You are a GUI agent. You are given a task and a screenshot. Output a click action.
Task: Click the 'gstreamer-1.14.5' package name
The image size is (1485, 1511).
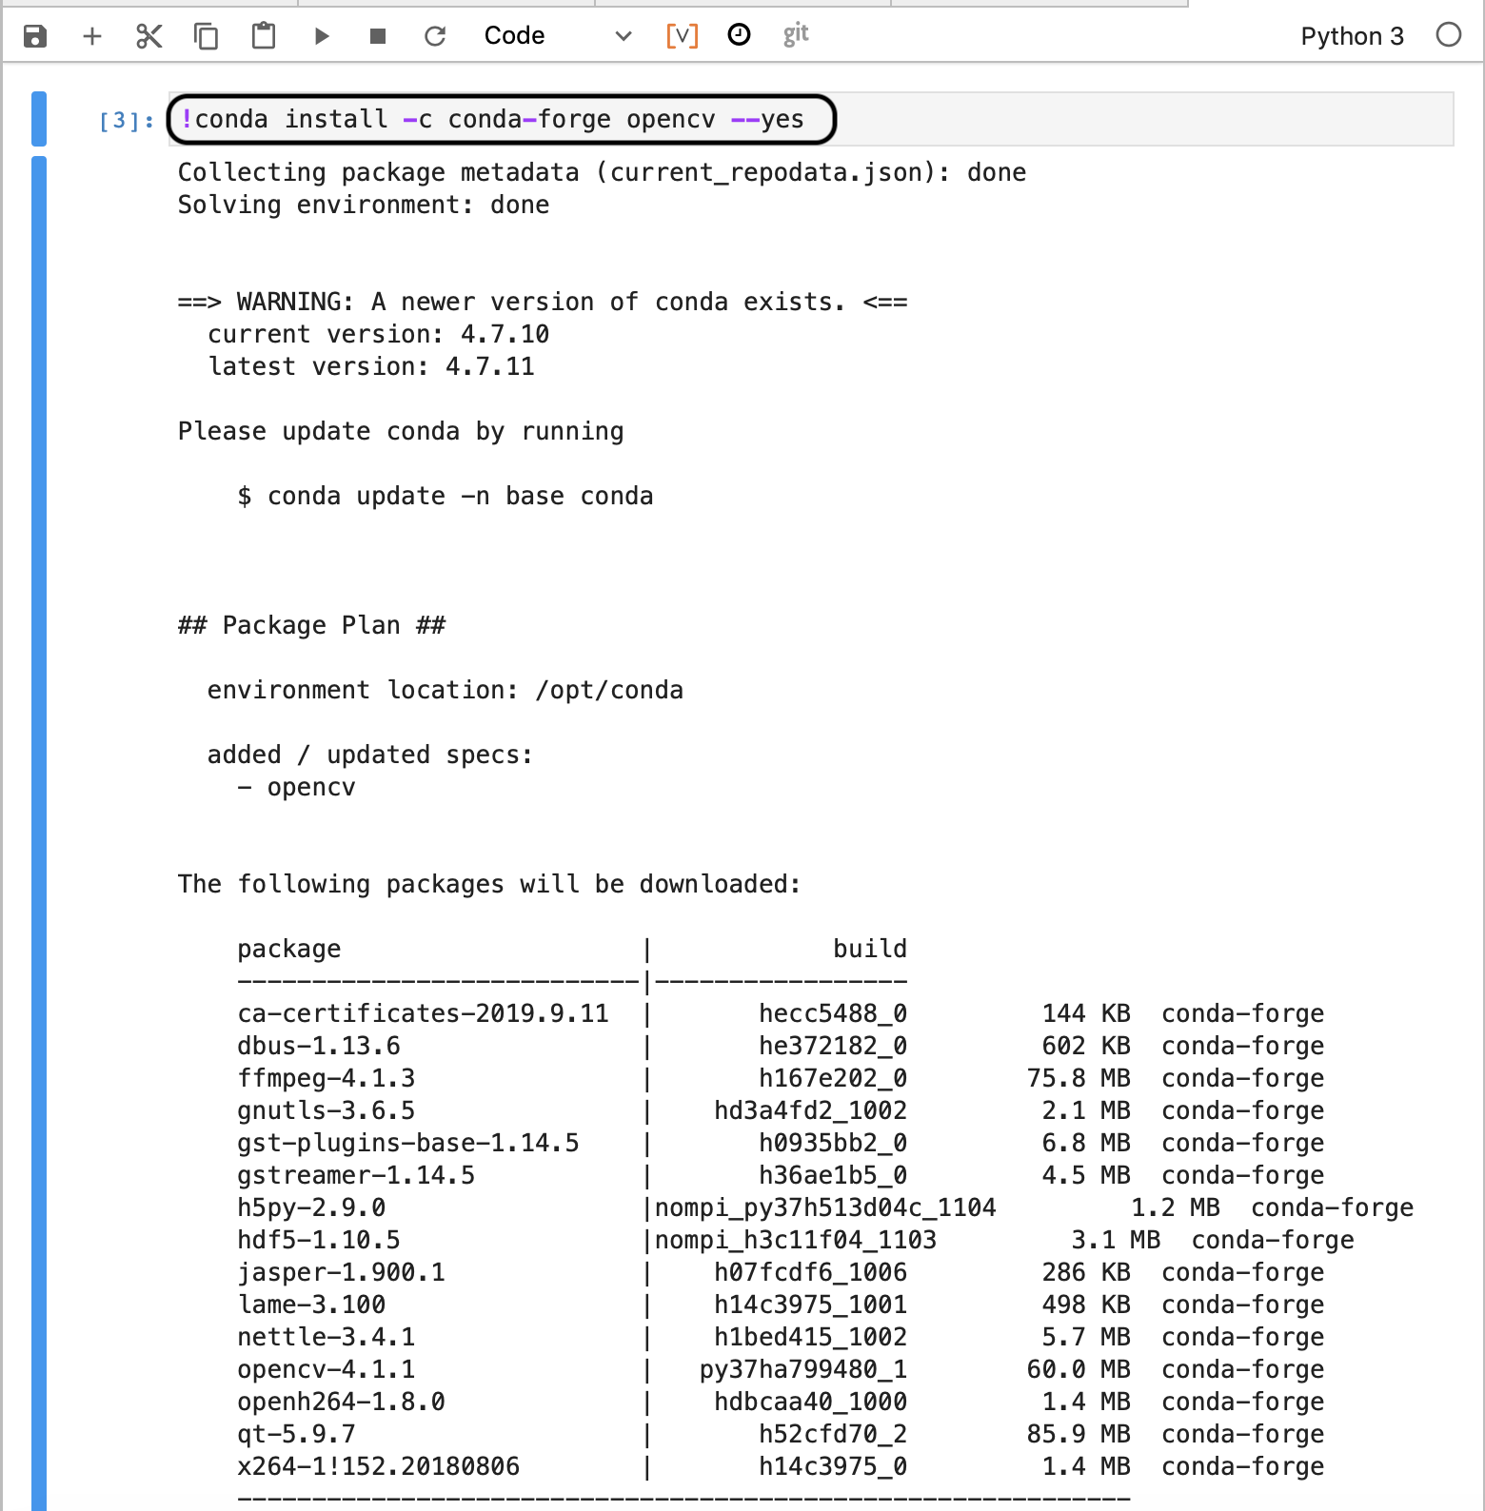[x=356, y=1175]
